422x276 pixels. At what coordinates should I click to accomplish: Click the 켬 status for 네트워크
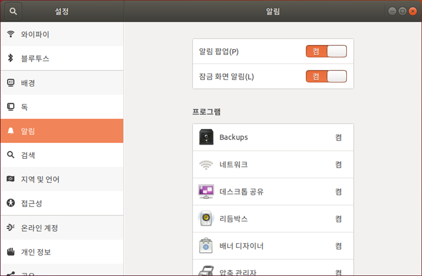pyautogui.click(x=338, y=165)
